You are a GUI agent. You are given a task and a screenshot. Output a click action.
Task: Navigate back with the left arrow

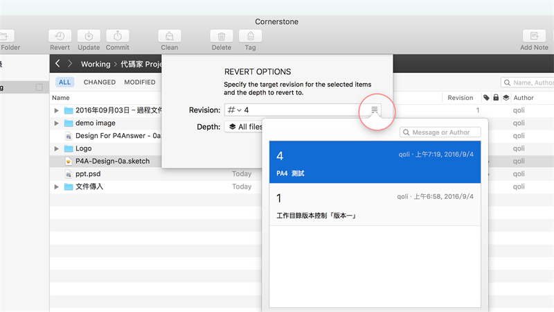pyautogui.click(x=57, y=64)
